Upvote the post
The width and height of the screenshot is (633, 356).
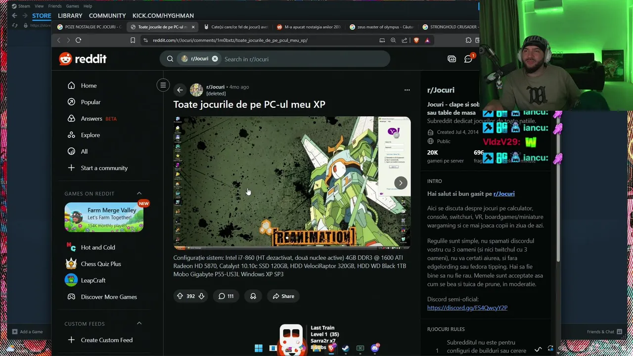tap(180, 296)
